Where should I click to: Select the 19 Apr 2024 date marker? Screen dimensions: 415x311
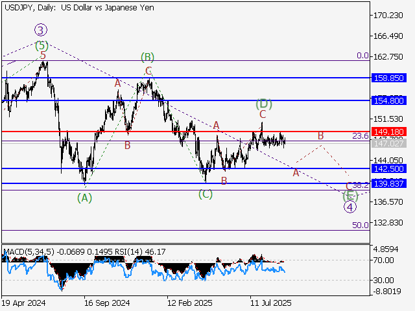[x=23, y=303]
